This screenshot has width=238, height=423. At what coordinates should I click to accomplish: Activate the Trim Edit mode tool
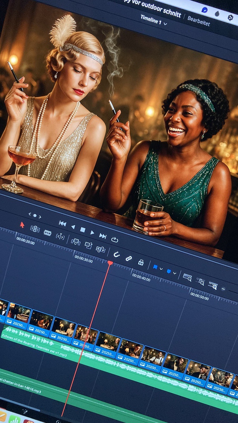(35, 229)
